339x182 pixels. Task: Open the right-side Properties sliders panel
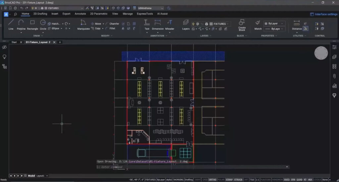click(334, 47)
